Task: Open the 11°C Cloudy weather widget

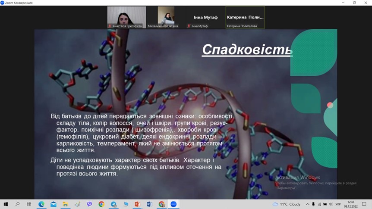Action: pos(286,204)
